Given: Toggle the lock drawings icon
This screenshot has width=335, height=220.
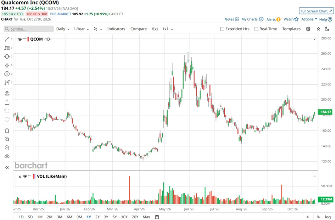Looking at the screenshot, I should pyautogui.click(x=7, y=102).
